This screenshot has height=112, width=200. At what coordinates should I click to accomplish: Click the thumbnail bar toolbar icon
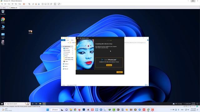46,4
